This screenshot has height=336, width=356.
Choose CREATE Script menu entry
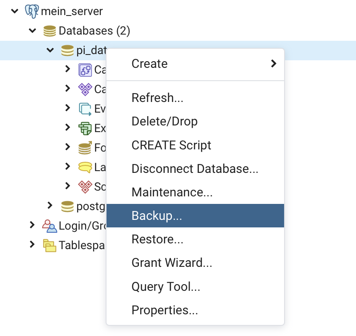coord(195,145)
